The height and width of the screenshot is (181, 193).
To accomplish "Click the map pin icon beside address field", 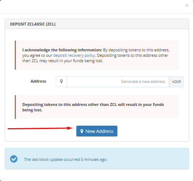I will [x=61, y=82].
